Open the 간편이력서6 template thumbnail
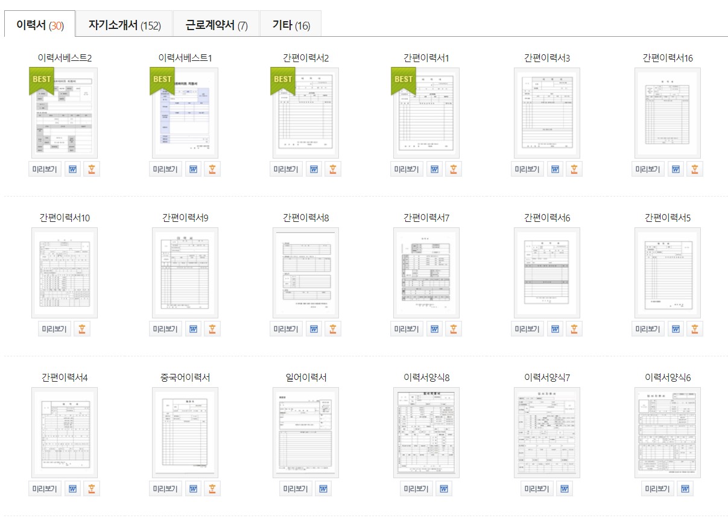 [x=547, y=273]
